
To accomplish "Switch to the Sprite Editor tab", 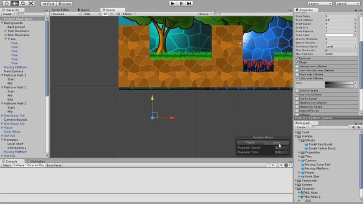I will click(x=60, y=10).
